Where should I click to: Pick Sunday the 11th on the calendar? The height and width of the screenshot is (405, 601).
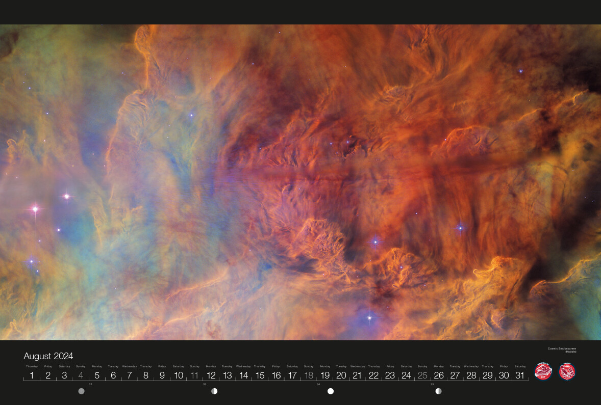pos(194,375)
